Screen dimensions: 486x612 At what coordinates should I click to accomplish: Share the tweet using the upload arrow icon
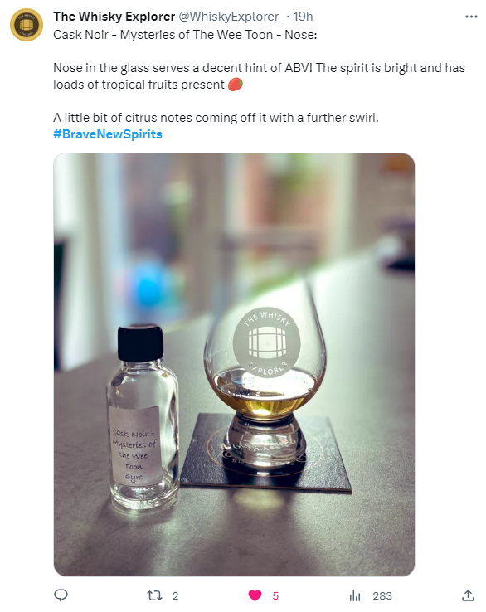click(468, 595)
